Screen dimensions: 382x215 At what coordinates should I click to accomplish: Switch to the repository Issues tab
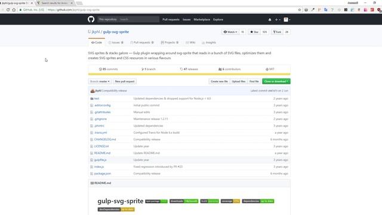tap(116, 42)
